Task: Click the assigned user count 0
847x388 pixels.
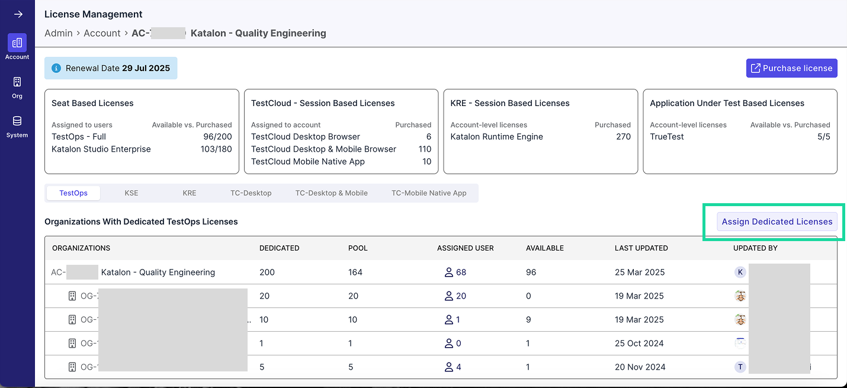Action: pyautogui.click(x=453, y=344)
